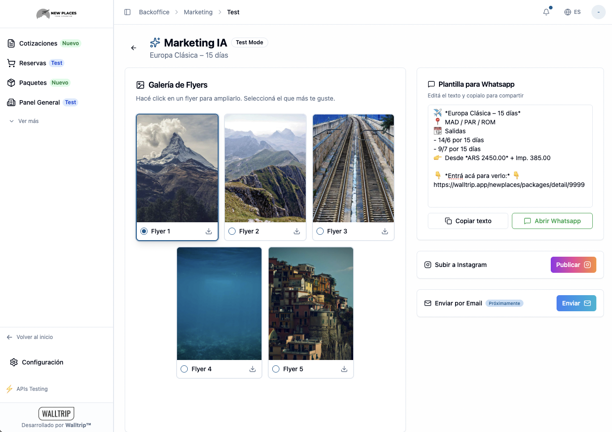Go back with the left arrow
This screenshot has width=612, height=432.
[134, 48]
